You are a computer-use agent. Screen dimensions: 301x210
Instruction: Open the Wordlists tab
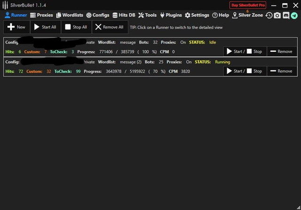pos(70,15)
